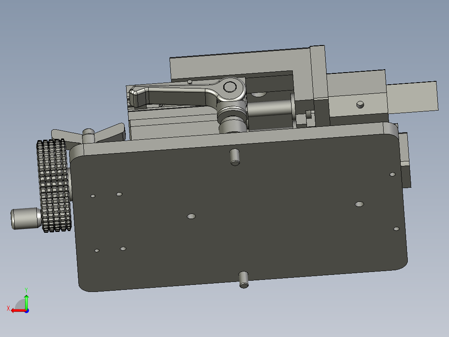The image size is (449, 337).
Task: Pick the small hole on the right block
Action: (x=360, y=105)
